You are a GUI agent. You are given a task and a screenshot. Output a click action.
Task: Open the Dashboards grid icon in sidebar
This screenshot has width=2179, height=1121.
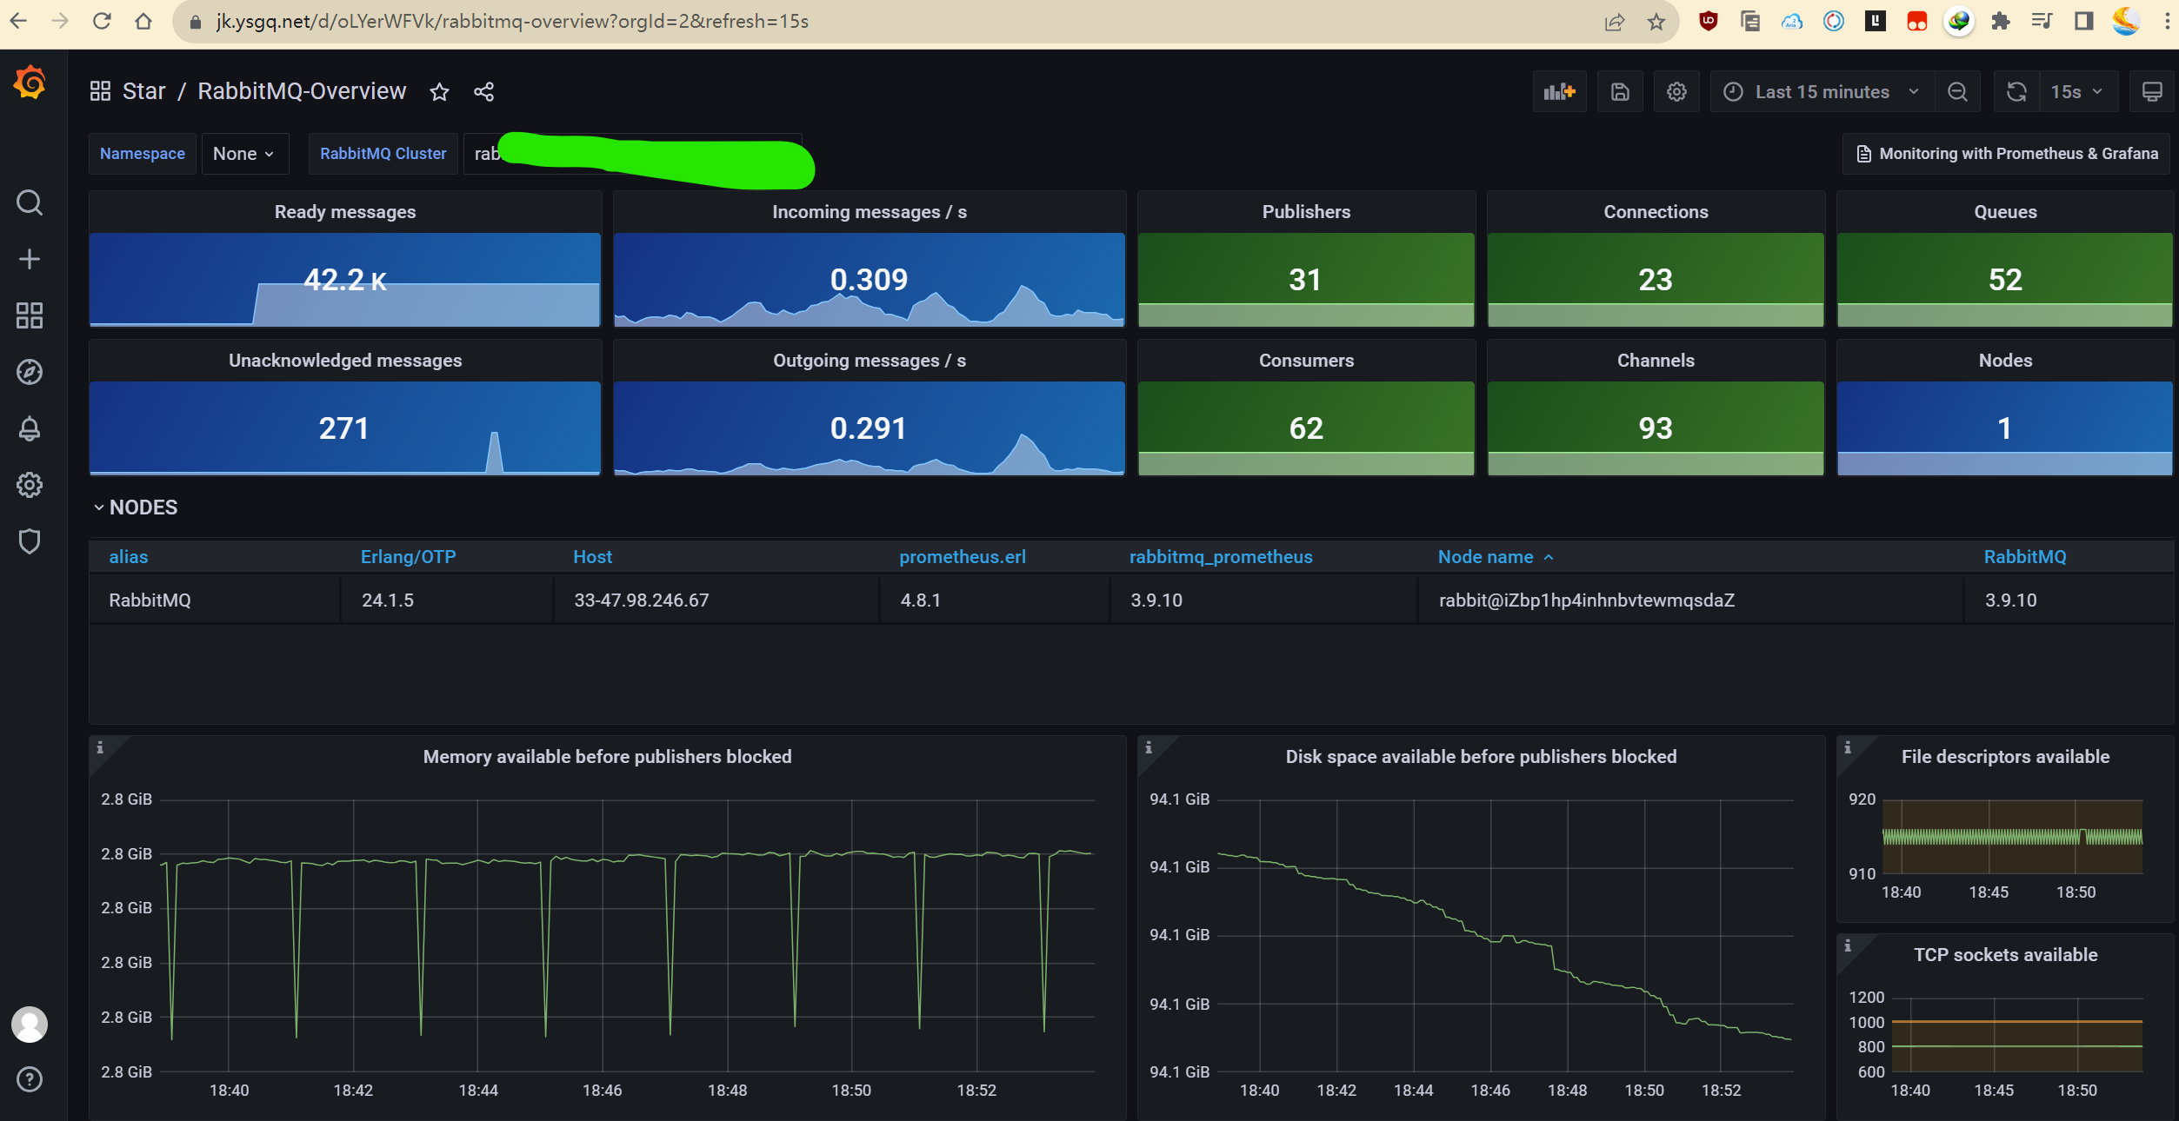pyautogui.click(x=30, y=315)
